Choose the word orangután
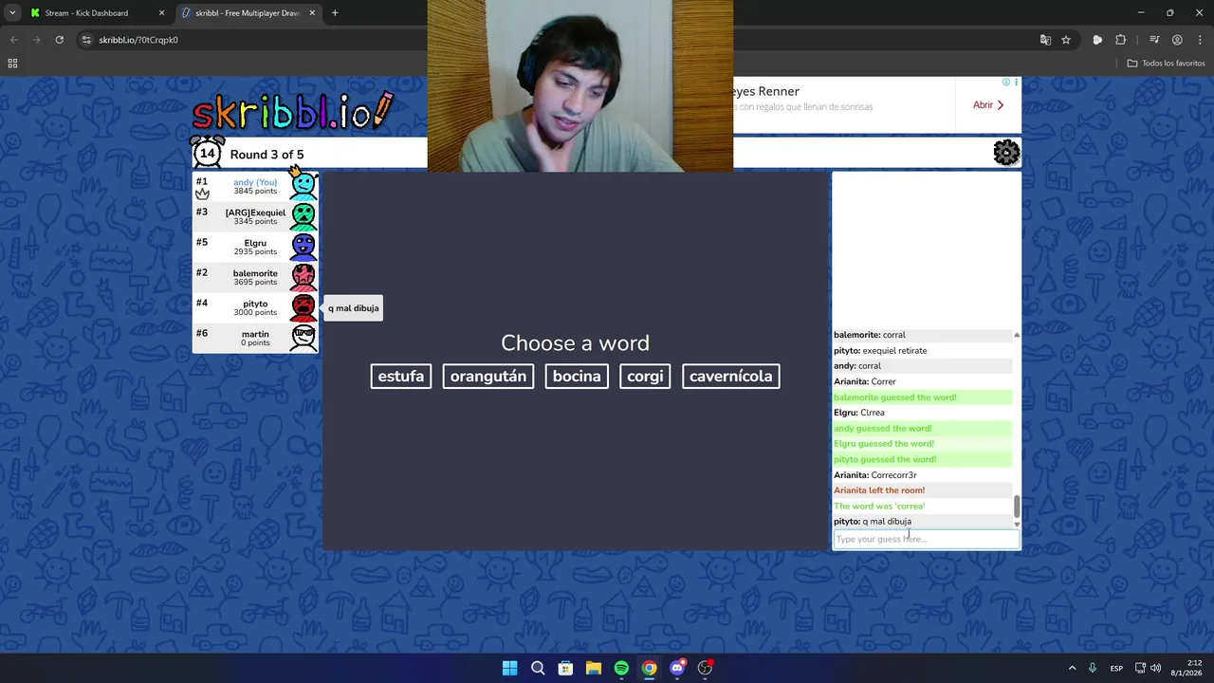This screenshot has height=683, width=1214. [488, 377]
